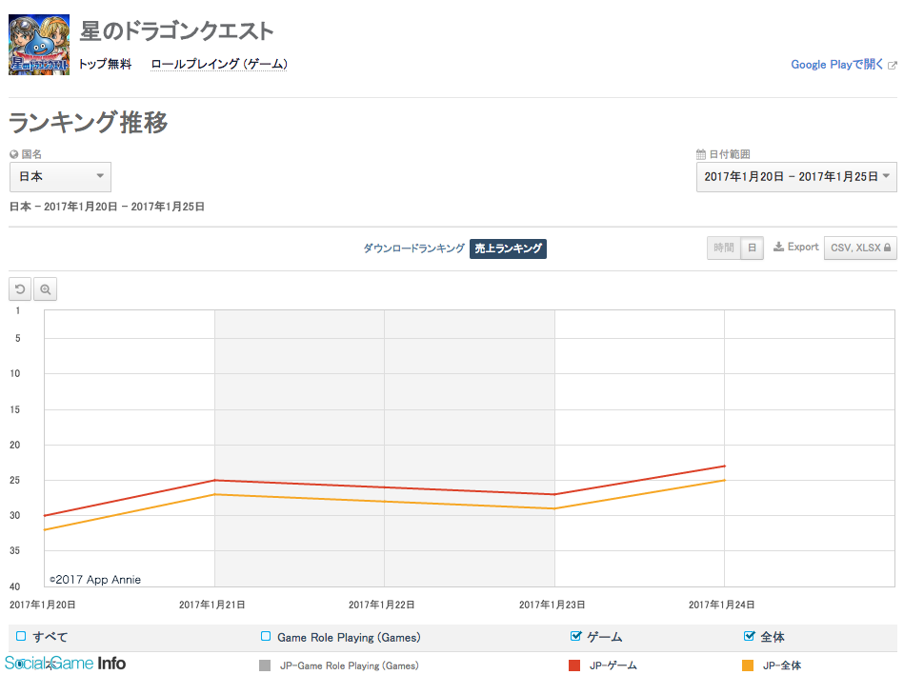
Task: Click the Export download icon
Action: [x=778, y=247]
